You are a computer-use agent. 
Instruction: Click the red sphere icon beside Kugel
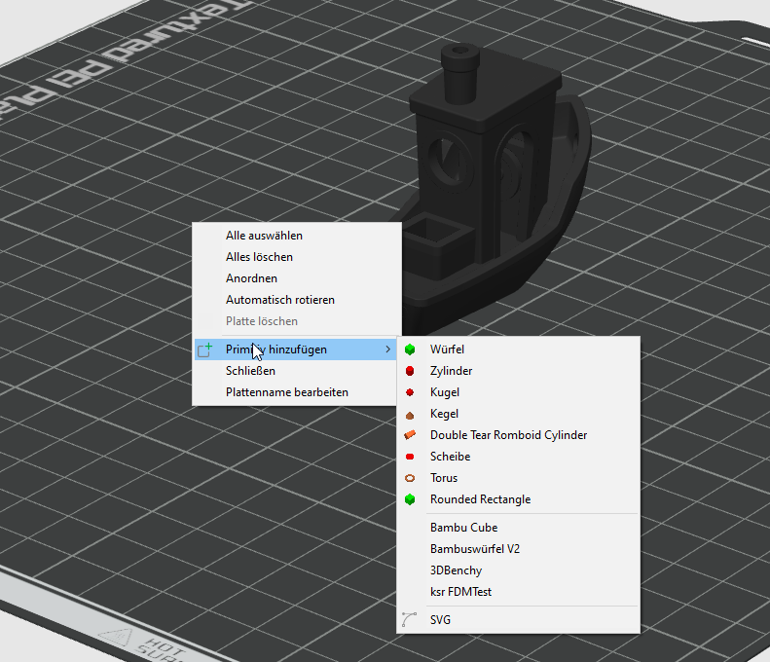coord(410,392)
